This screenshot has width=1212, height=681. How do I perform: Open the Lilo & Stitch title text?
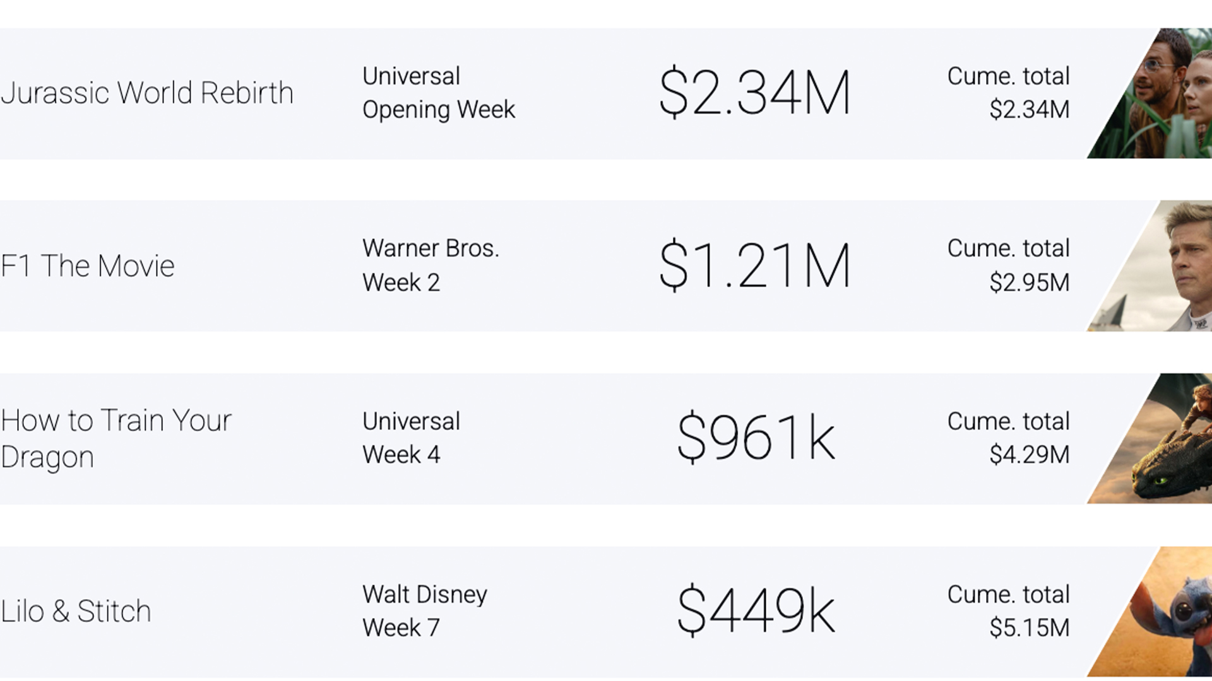[x=76, y=611]
